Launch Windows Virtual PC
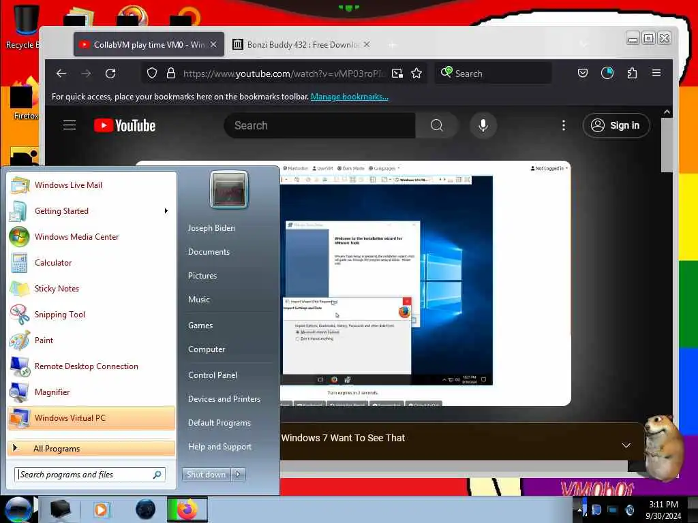This screenshot has width=698, height=523. coord(91,418)
